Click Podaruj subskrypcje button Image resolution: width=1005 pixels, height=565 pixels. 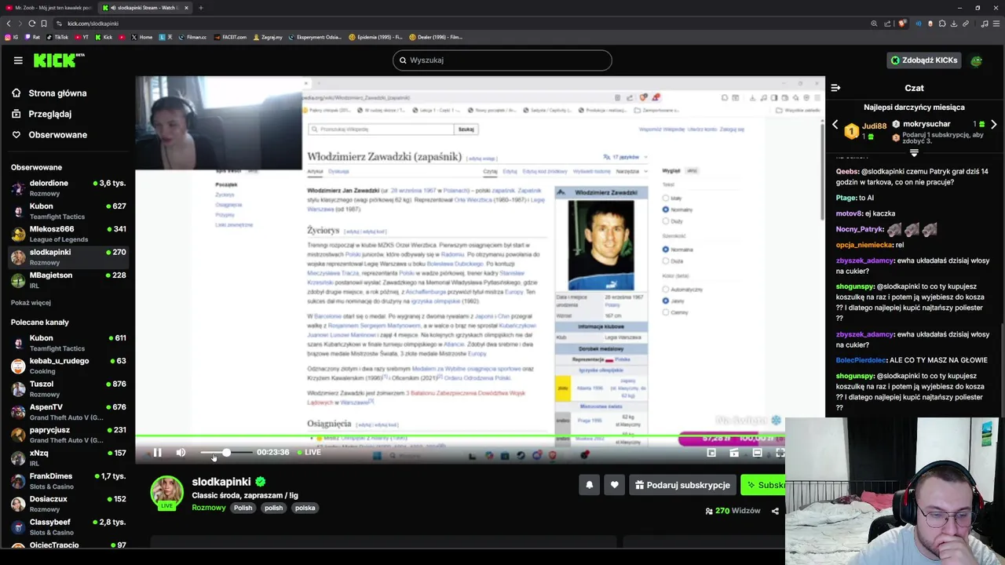tap(682, 485)
